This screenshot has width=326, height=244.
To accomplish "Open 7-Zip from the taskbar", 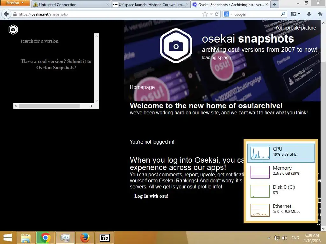I will 104,238.
